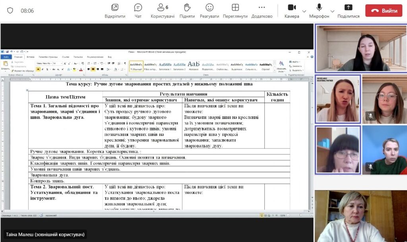Expand microphone options dropdown arrow
The image size is (407, 242).
coord(332,11)
